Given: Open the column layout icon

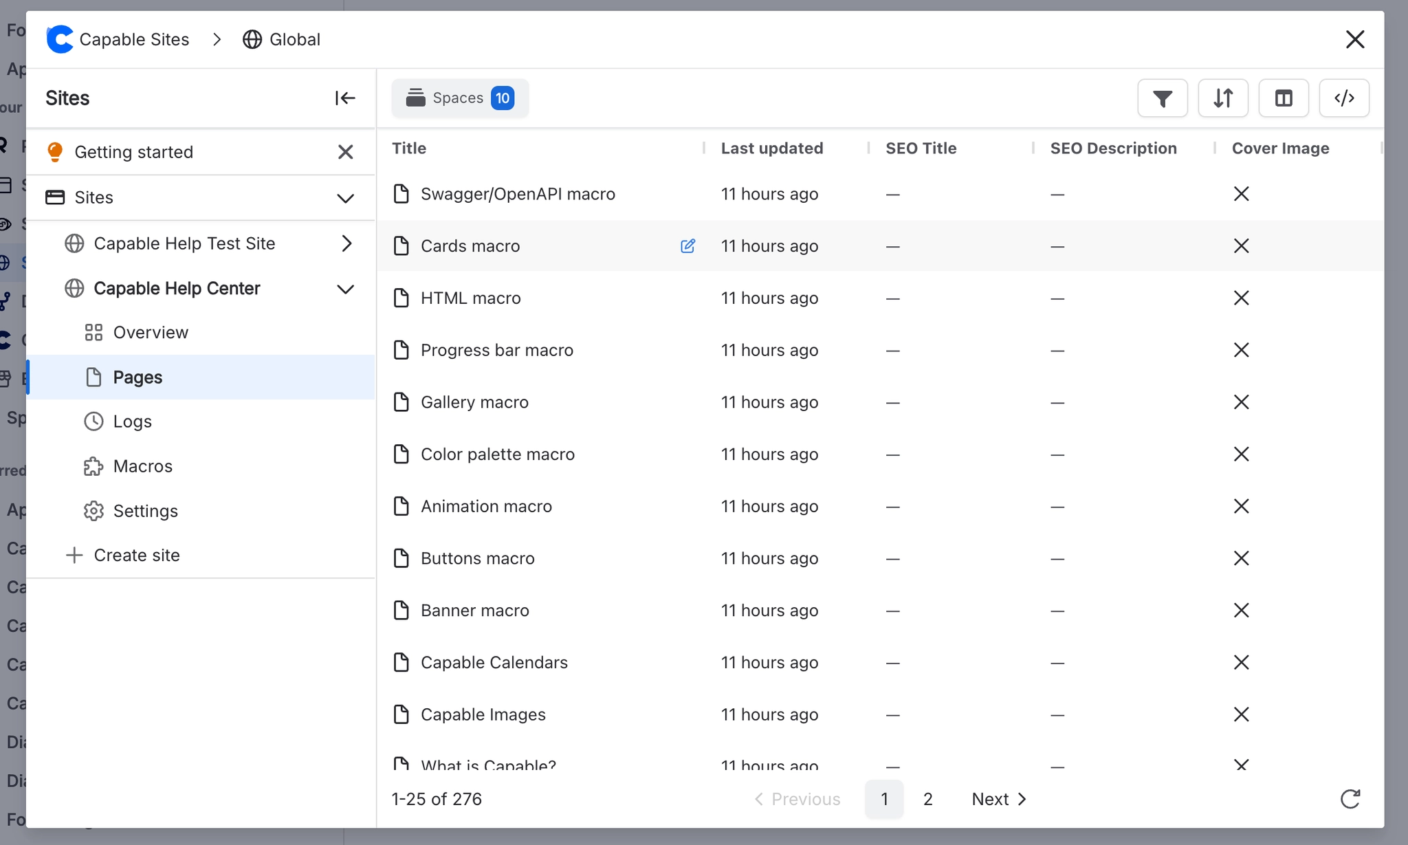Looking at the screenshot, I should (x=1283, y=98).
